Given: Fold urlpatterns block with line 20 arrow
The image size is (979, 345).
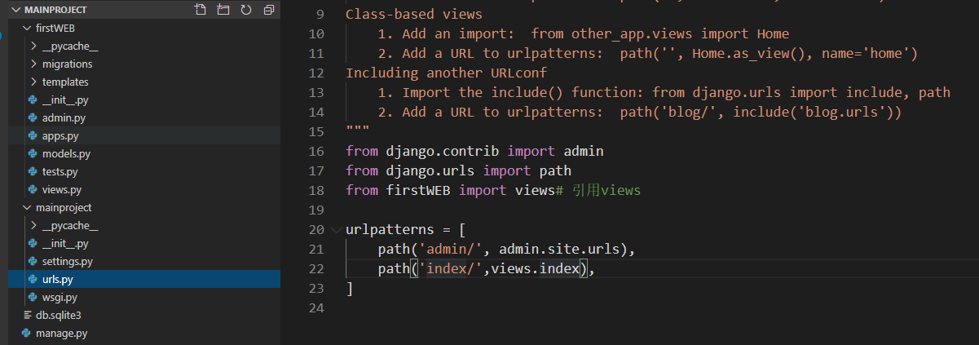Looking at the screenshot, I should click(x=336, y=229).
